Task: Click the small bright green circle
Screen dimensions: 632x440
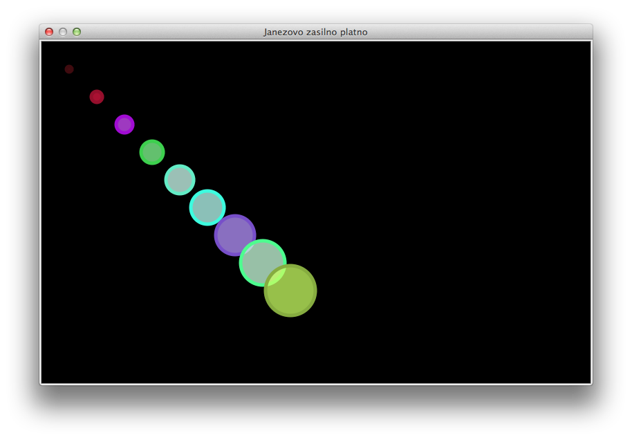Action: (x=152, y=152)
